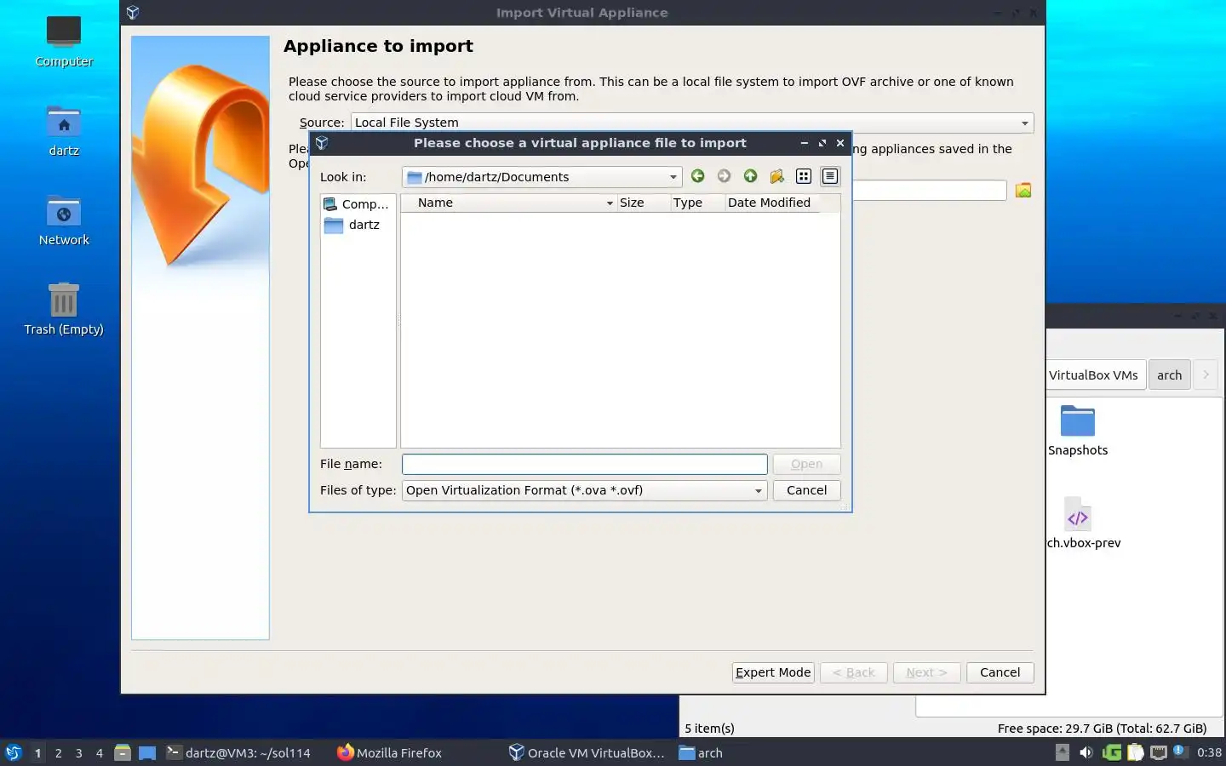
Task: Click the Expert Mode button
Action: [x=773, y=672]
